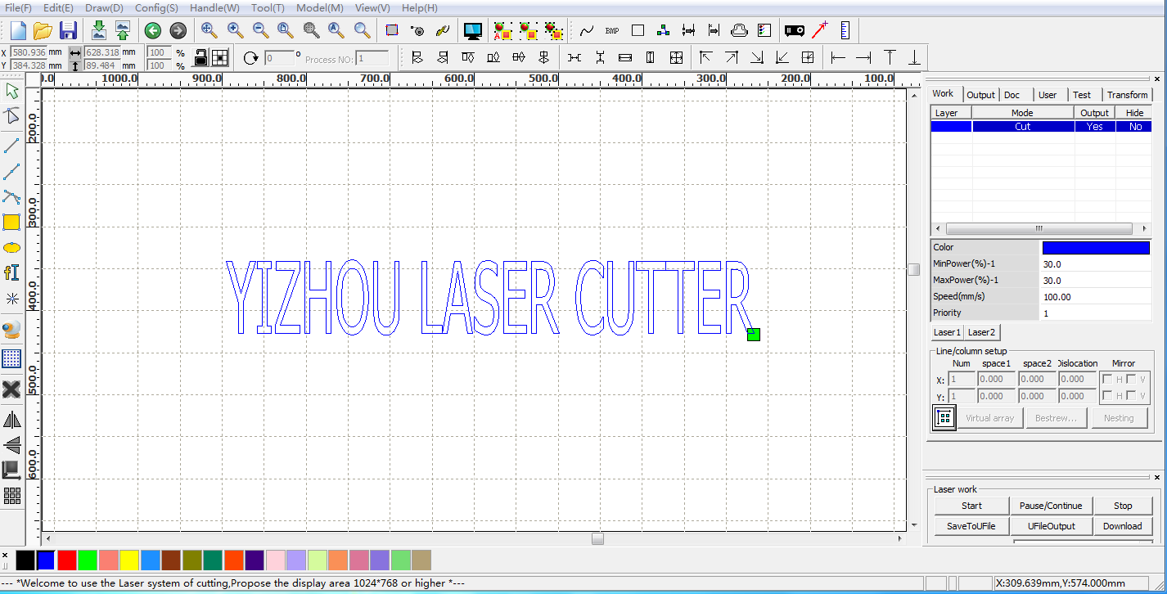Open the Config menu

pyautogui.click(x=155, y=7)
